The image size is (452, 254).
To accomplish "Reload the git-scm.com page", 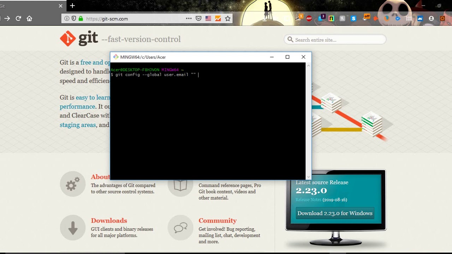I will (x=18, y=19).
